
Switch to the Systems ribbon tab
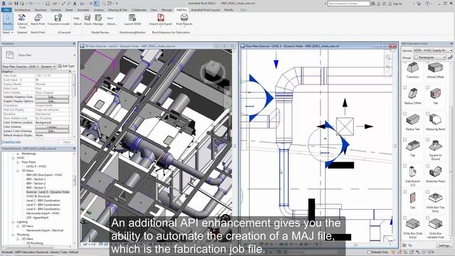pos(56,10)
